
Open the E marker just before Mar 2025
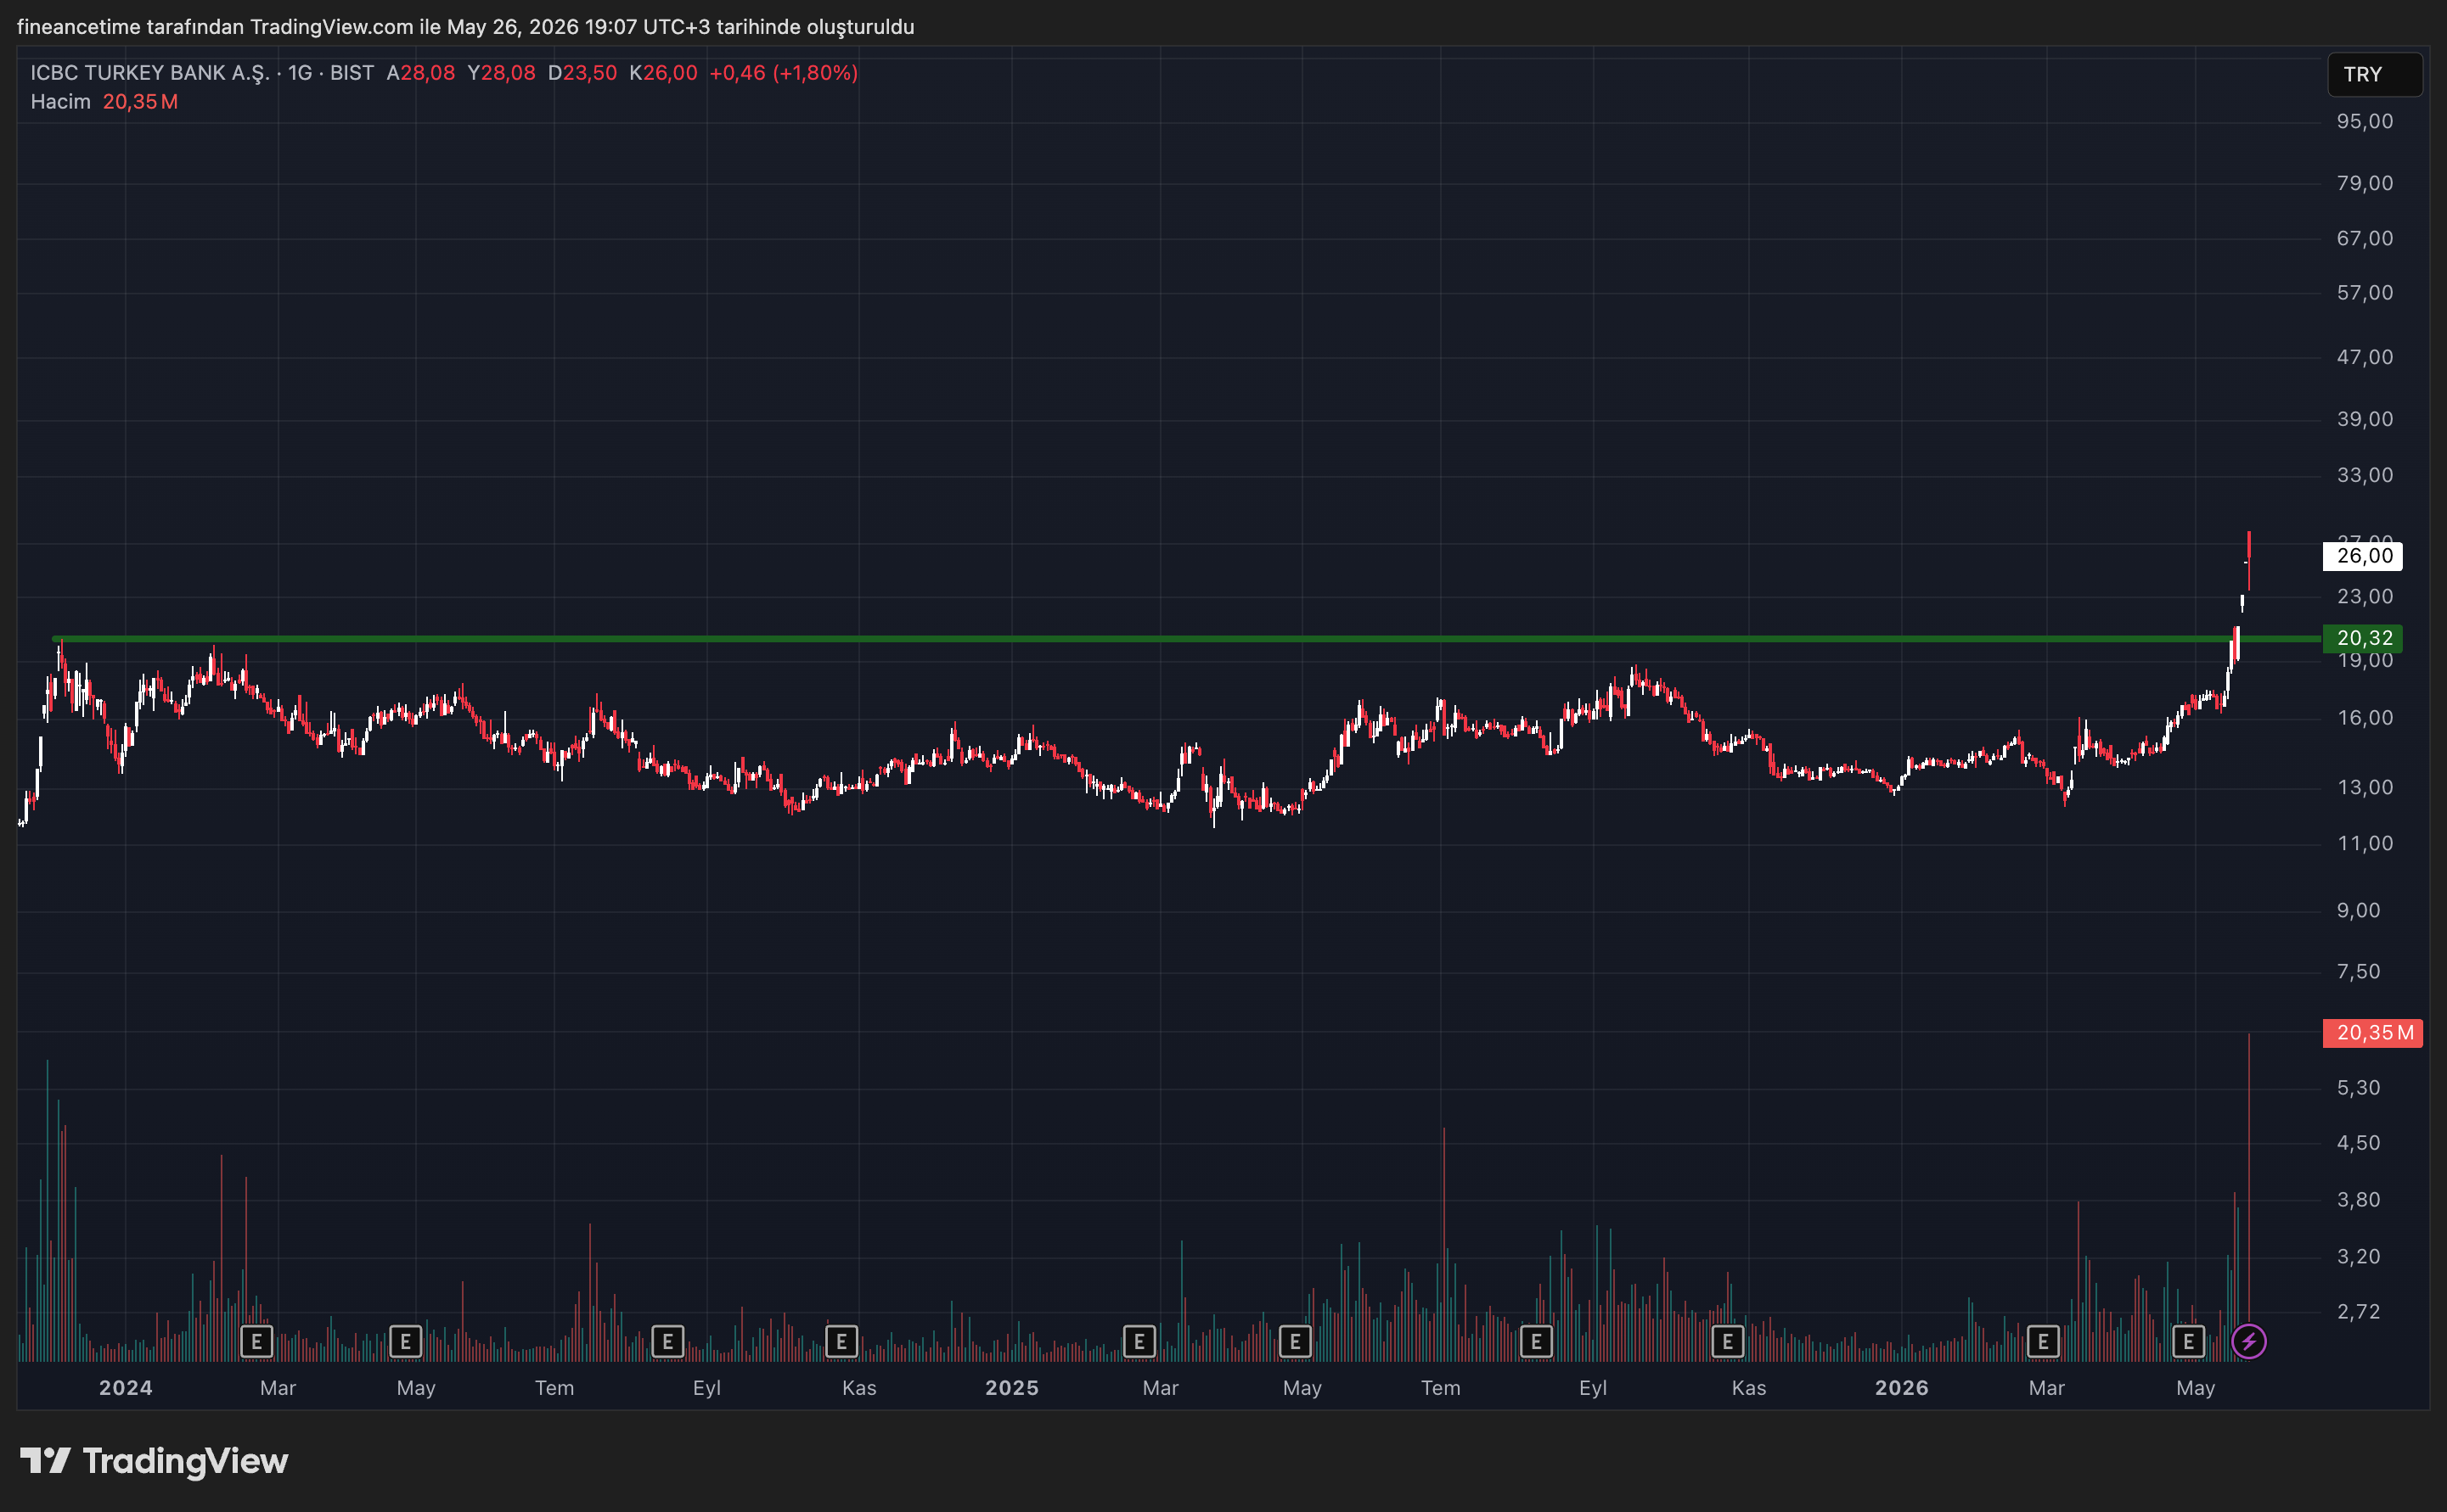coord(1139,1341)
